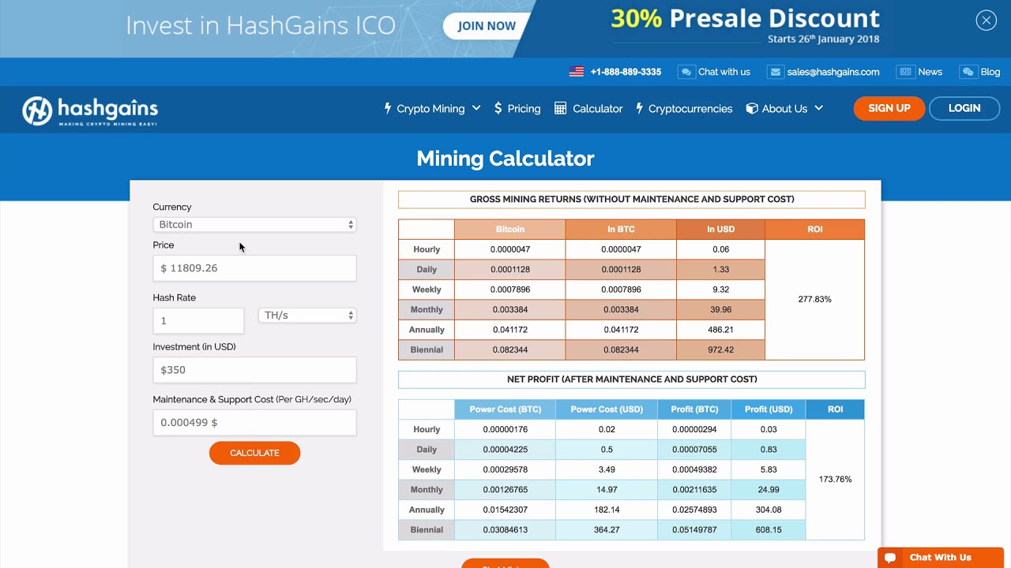
Task: Click Net Profit section heading
Action: (x=632, y=379)
